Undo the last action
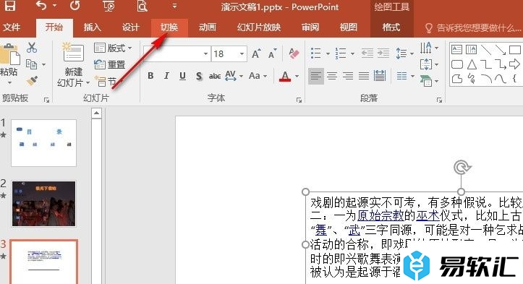 (x=41, y=6)
